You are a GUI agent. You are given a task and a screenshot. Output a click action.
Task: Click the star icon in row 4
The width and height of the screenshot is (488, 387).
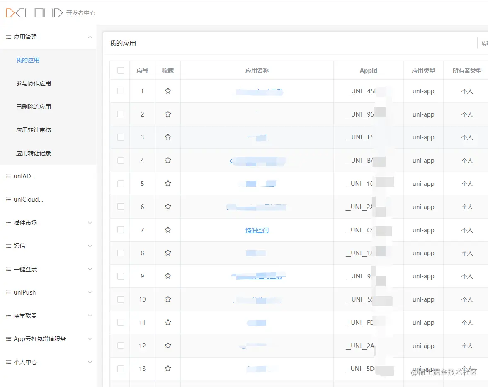coord(168,160)
